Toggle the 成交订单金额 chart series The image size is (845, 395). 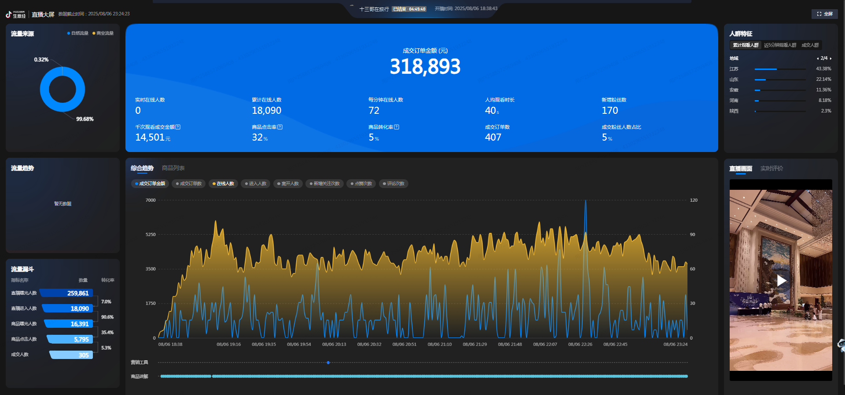(150, 184)
